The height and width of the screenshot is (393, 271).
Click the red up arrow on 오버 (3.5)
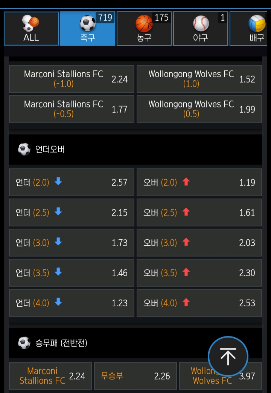tap(186, 272)
